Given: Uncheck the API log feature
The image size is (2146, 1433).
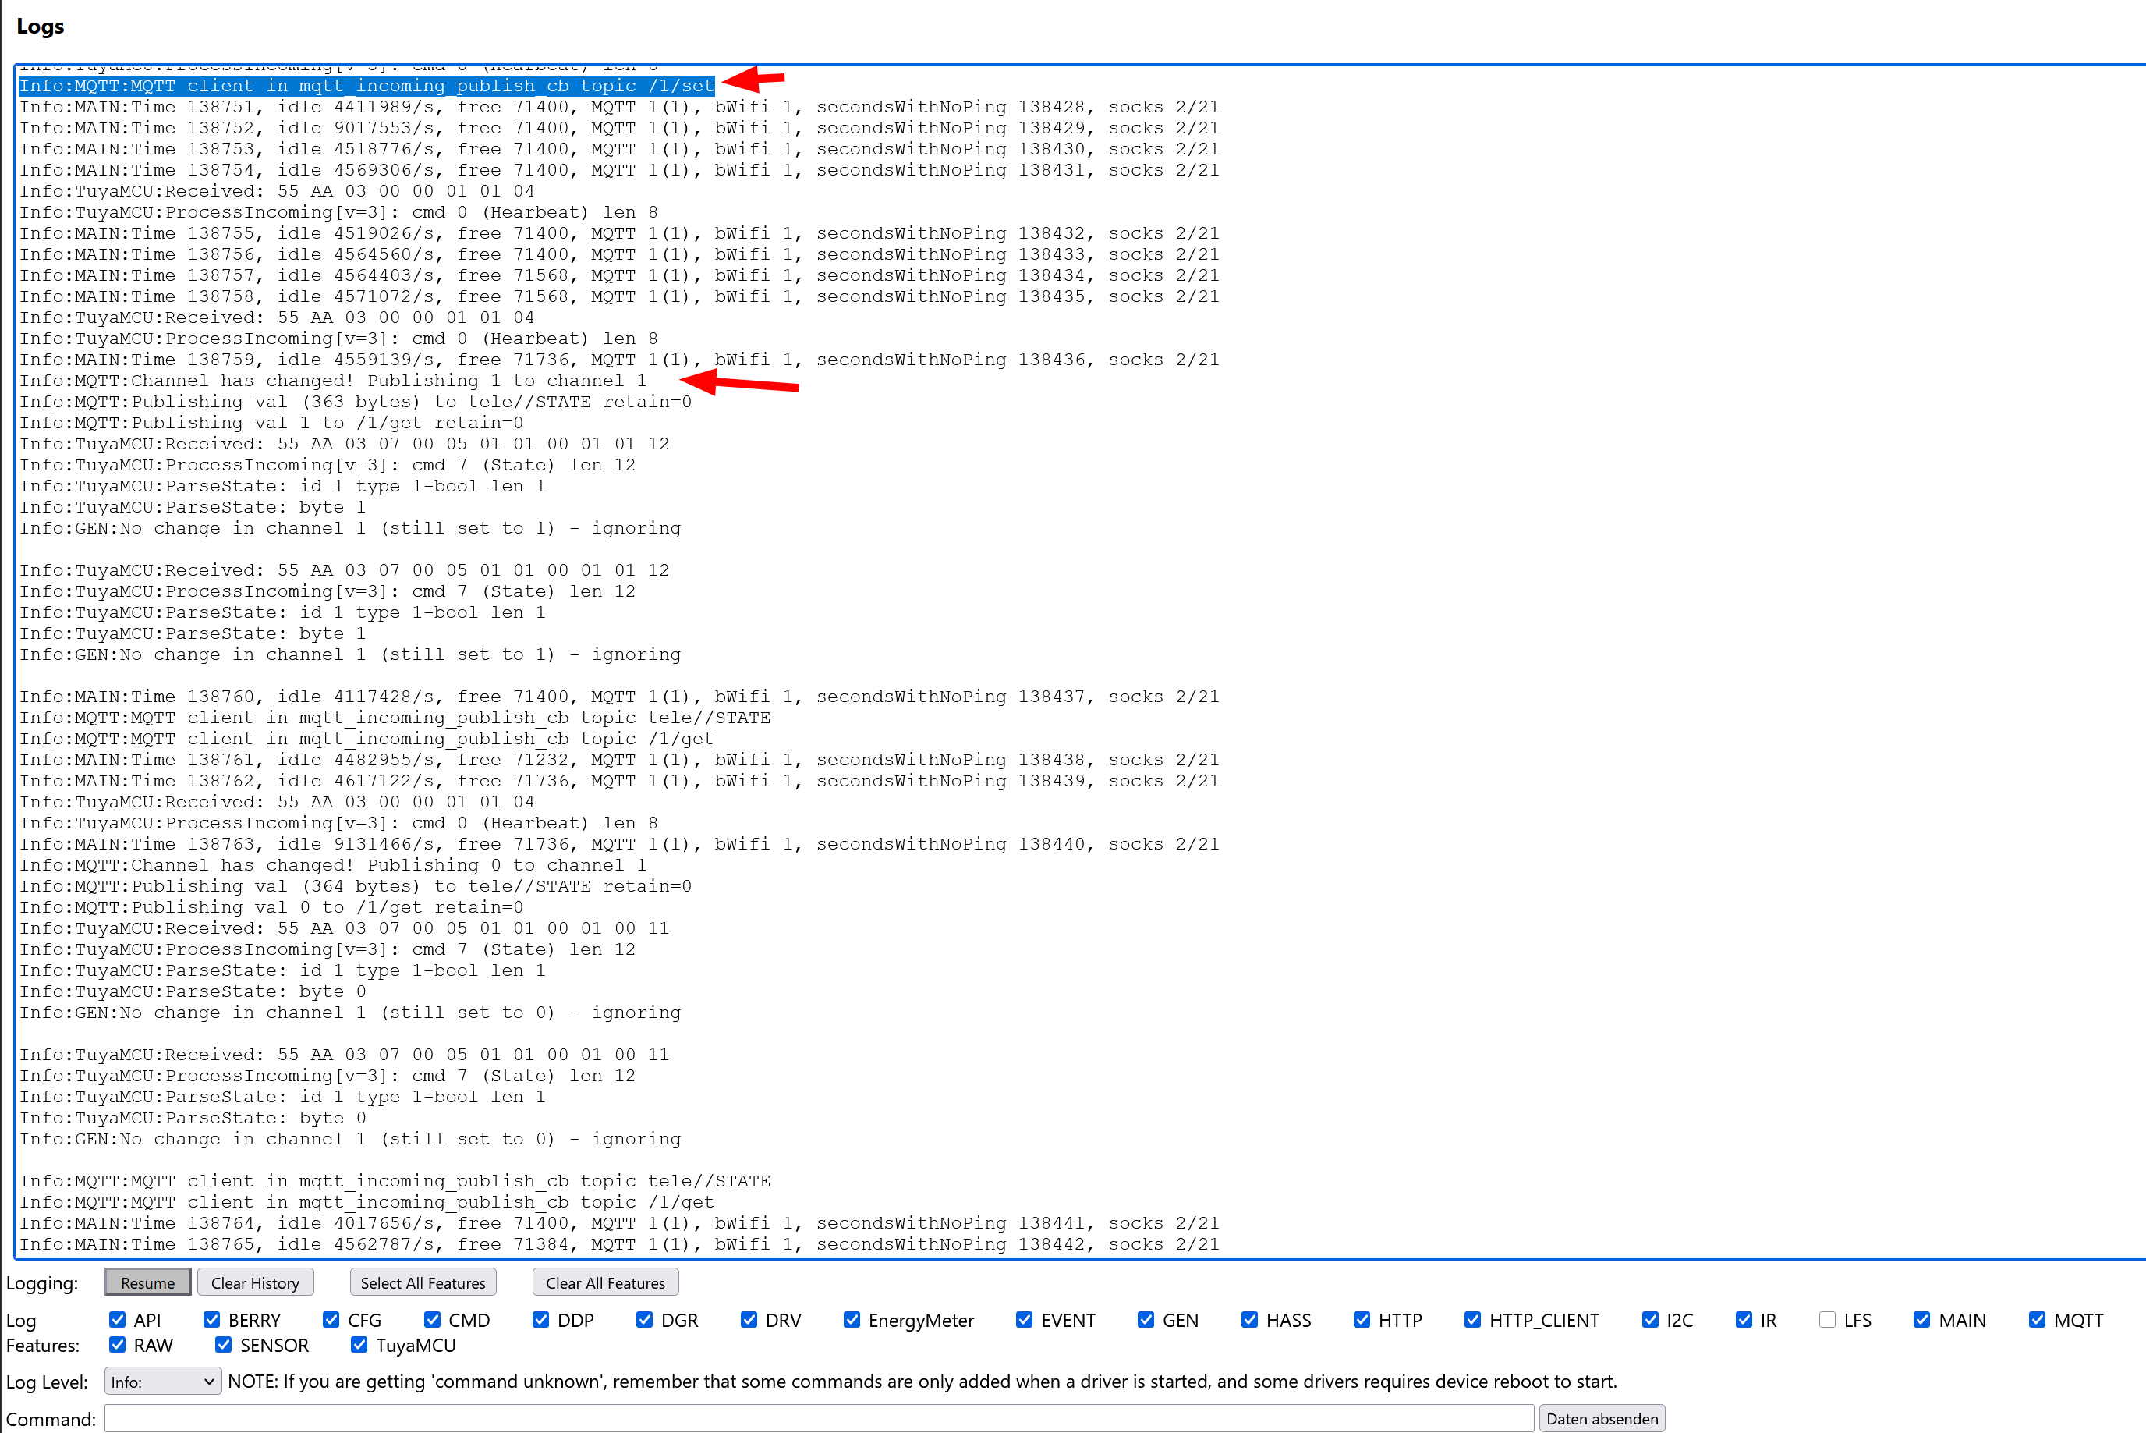Looking at the screenshot, I should click(117, 1320).
